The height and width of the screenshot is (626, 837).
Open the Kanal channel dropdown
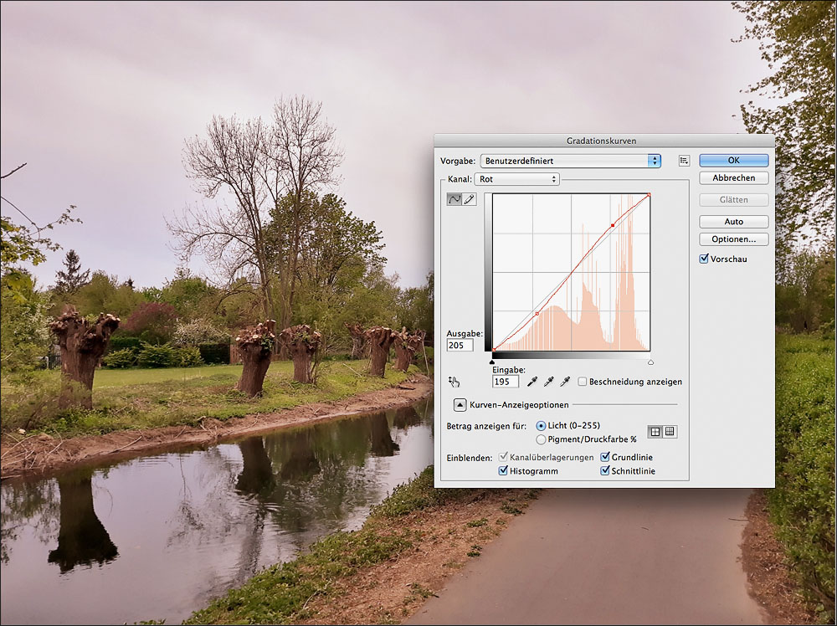coord(516,179)
